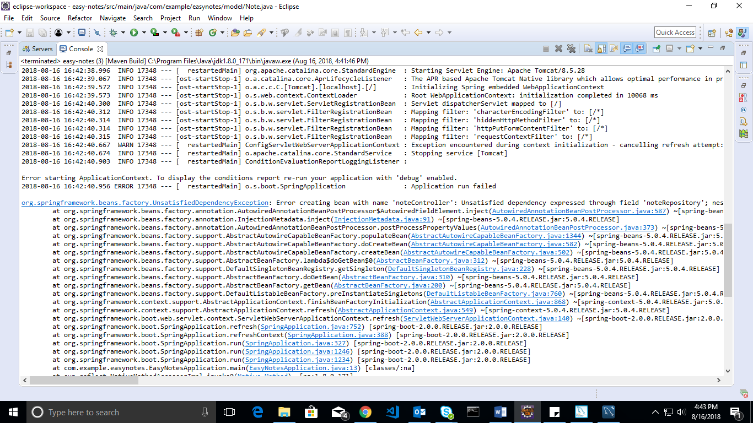Click the New file wizard icon
Image resolution: width=753 pixels, height=423 pixels.
[x=9, y=32]
